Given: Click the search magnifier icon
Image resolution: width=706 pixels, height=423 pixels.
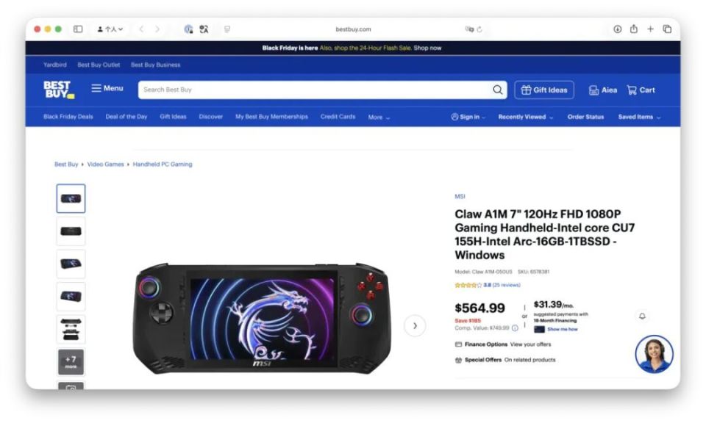Looking at the screenshot, I should 498,90.
